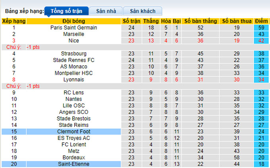Open the Strasbourg team page
This screenshot has width=270, height=168.
tap(73, 53)
